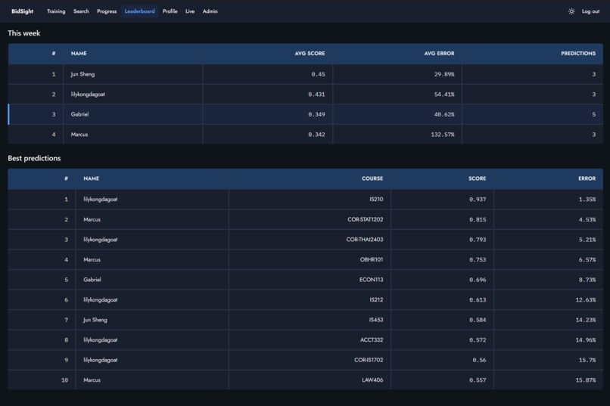
Task: Select Marcus in the This week table
Action: click(79, 135)
